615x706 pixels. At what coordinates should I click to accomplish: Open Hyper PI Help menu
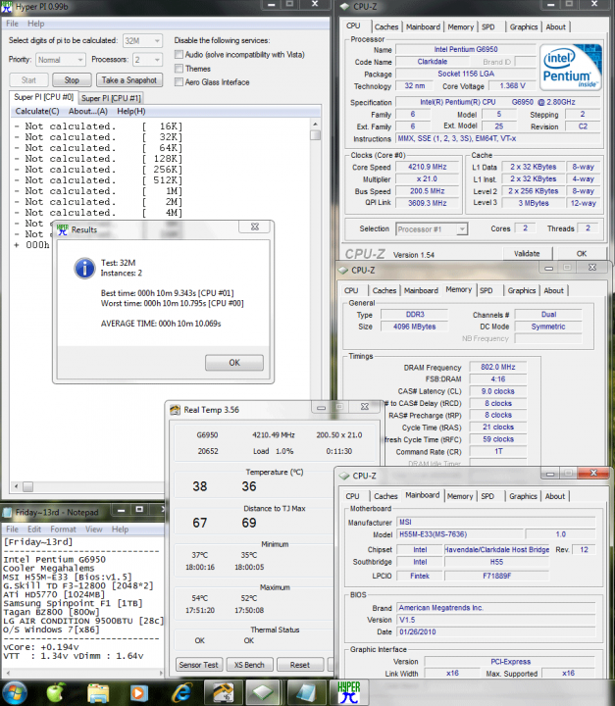[x=35, y=24]
